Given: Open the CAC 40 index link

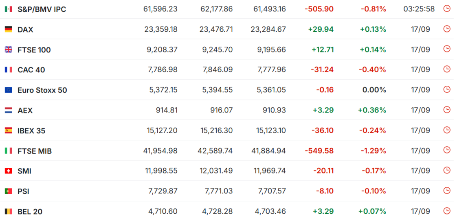Looking at the screenshot, I should coord(31,70).
